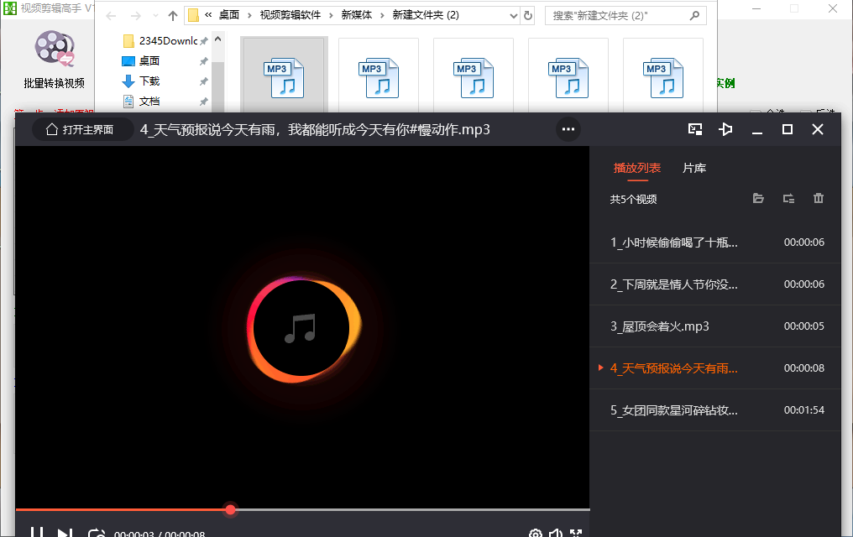
Task: Open the three-dots more menu in player title bar
Action: click(568, 129)
